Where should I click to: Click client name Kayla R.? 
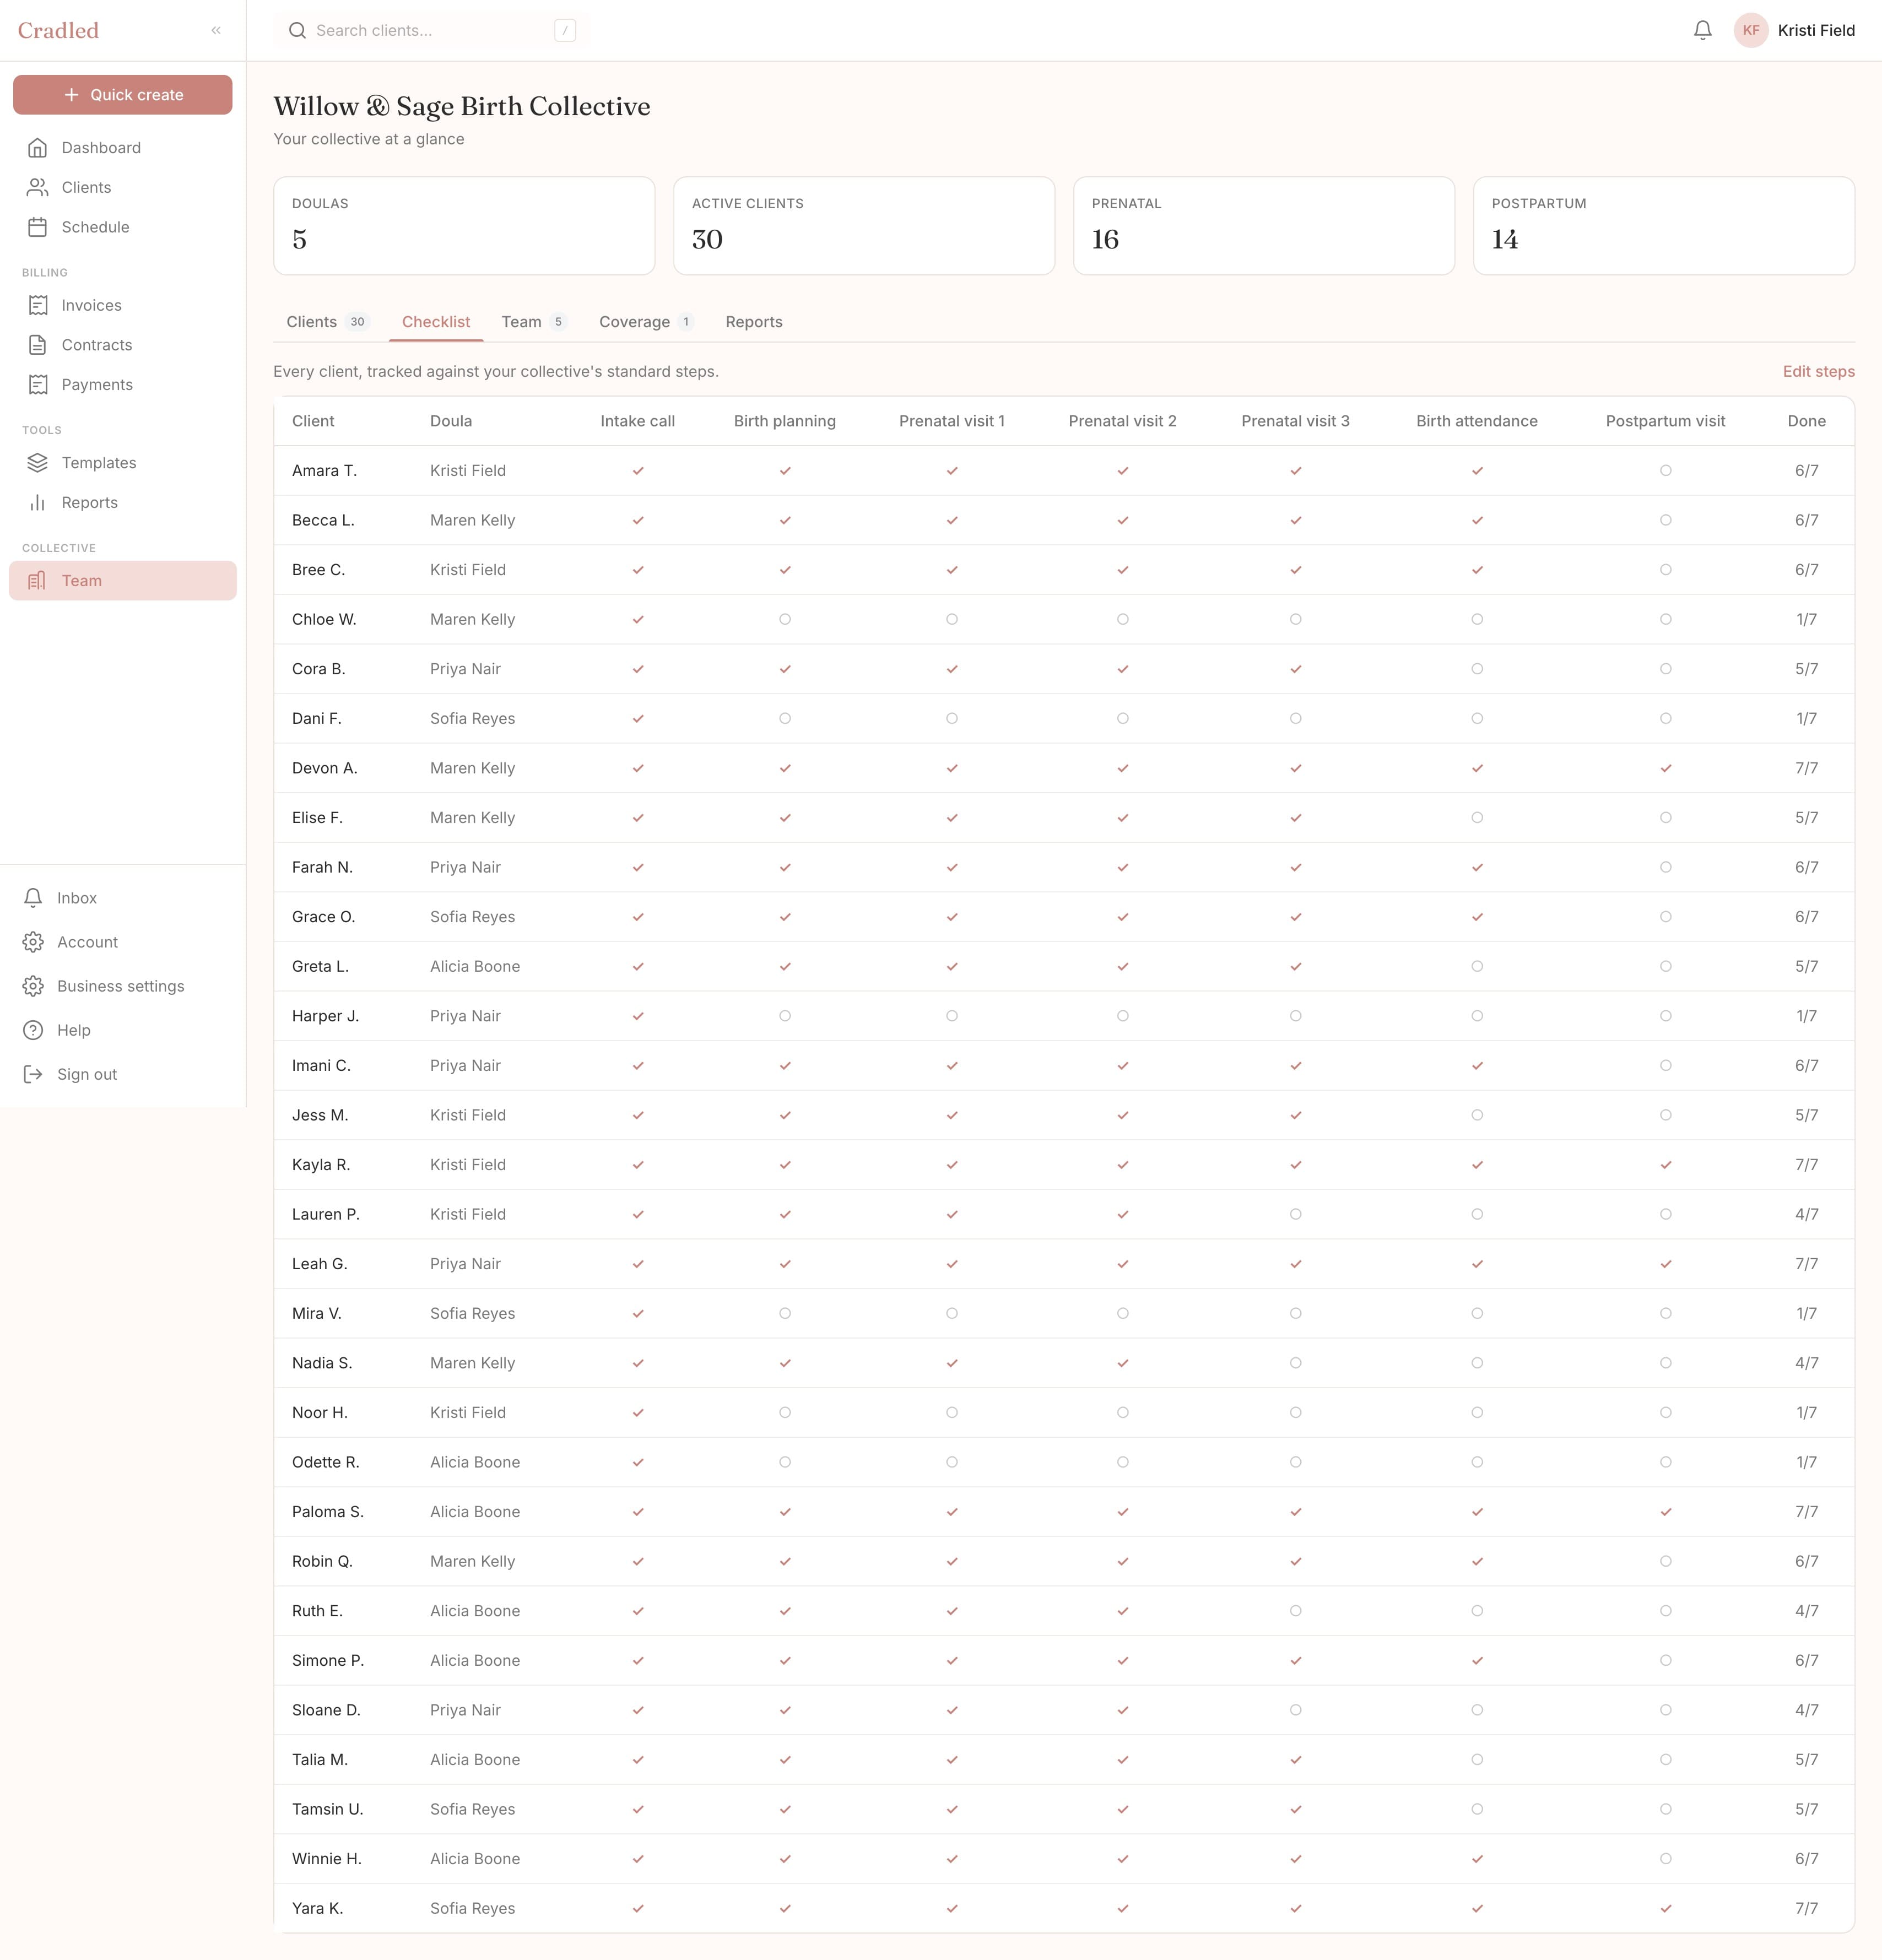tap(321, 1165)
